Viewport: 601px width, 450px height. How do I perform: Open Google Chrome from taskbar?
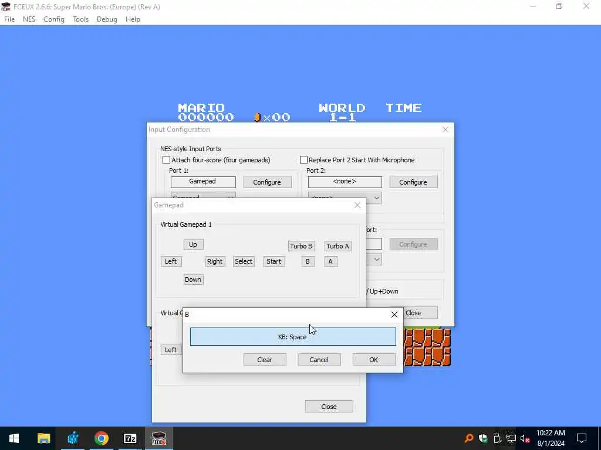[x=101, y=438]
